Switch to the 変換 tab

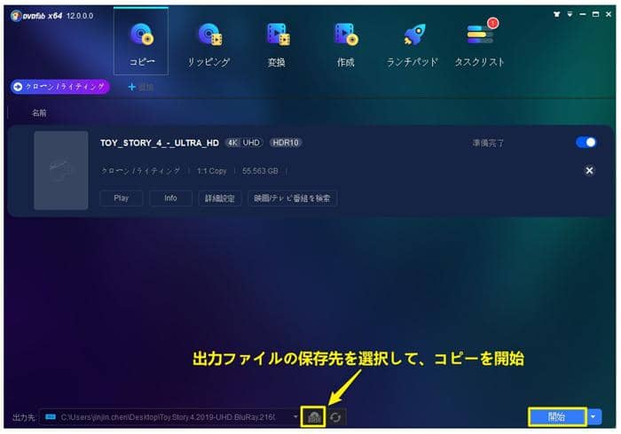tap(277, 44)
